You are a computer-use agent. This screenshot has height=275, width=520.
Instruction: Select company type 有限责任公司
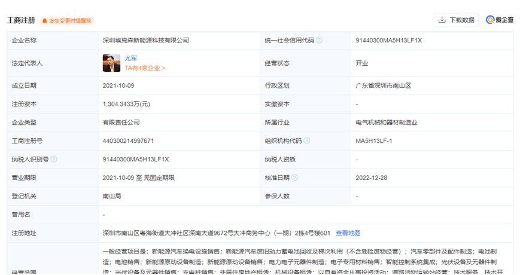121,123
